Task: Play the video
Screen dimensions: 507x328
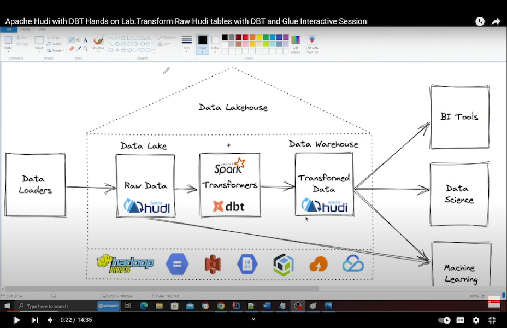Action: (x=16, y=320)
